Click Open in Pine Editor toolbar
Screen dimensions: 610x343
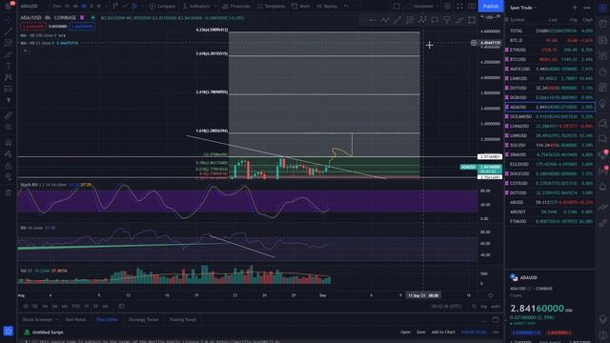tap(405, 333)
